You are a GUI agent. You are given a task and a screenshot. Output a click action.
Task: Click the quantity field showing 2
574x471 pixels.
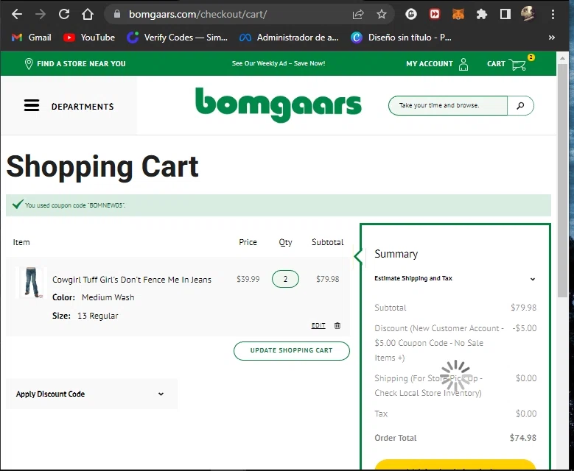285,279
